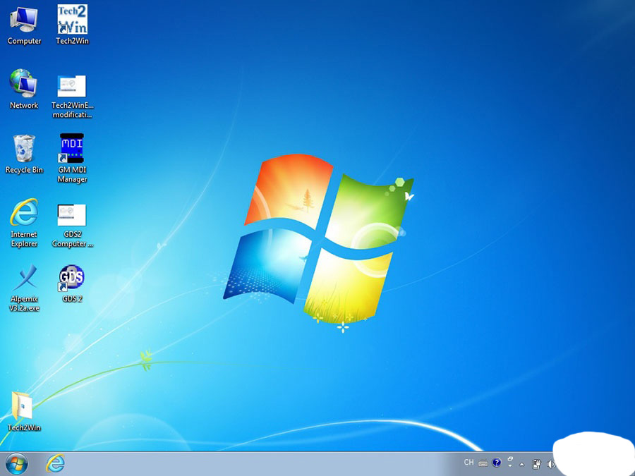Launch Internet Explorer from the taskbar

55,463
